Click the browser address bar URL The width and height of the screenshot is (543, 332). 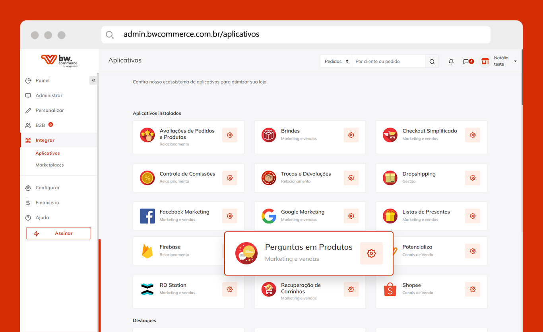191,34
